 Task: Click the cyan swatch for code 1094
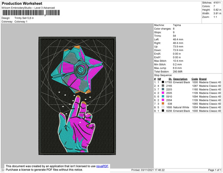click(163, 97)
